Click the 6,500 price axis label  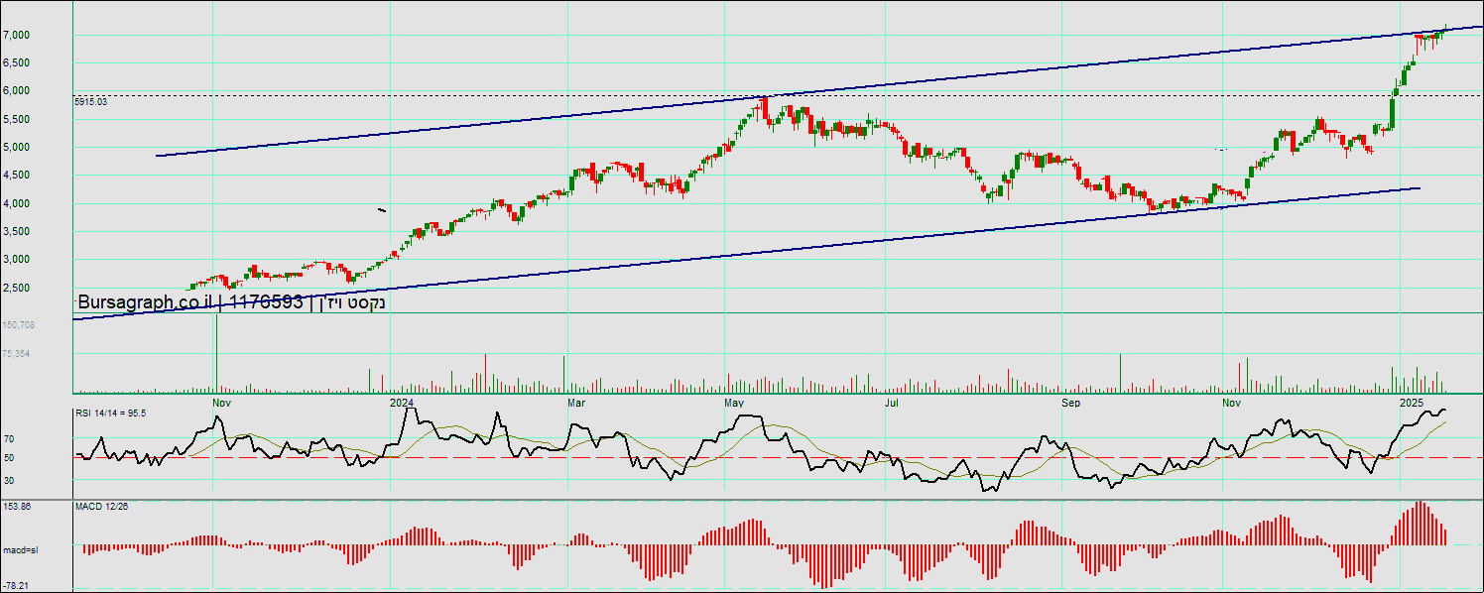tap(17, 62)
